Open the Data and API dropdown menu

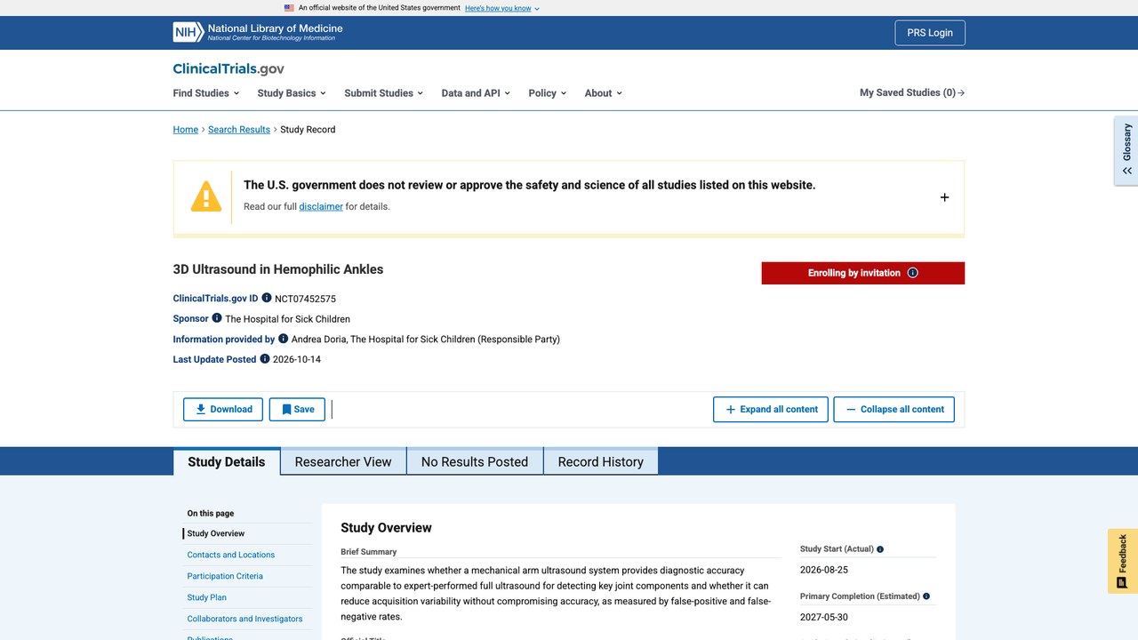[x=476, y=92]
